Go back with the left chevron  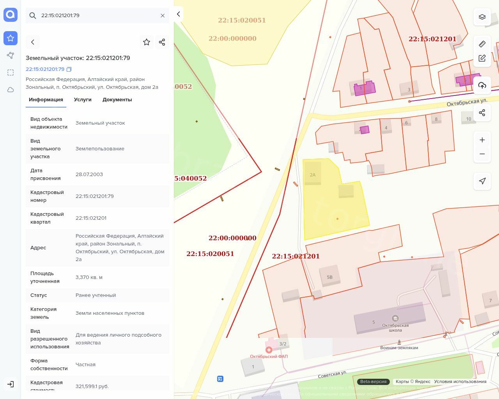pyautogui.click(x=33, y=42)
